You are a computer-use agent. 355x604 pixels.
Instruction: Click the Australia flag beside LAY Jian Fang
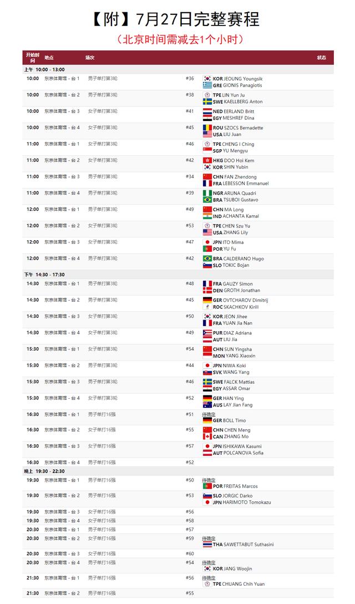click(207, 405)
